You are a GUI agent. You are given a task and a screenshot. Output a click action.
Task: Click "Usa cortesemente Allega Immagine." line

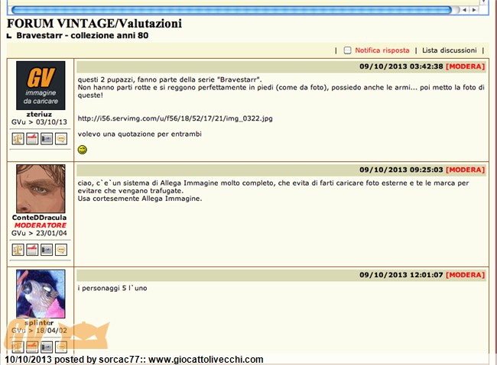(140, 199)
